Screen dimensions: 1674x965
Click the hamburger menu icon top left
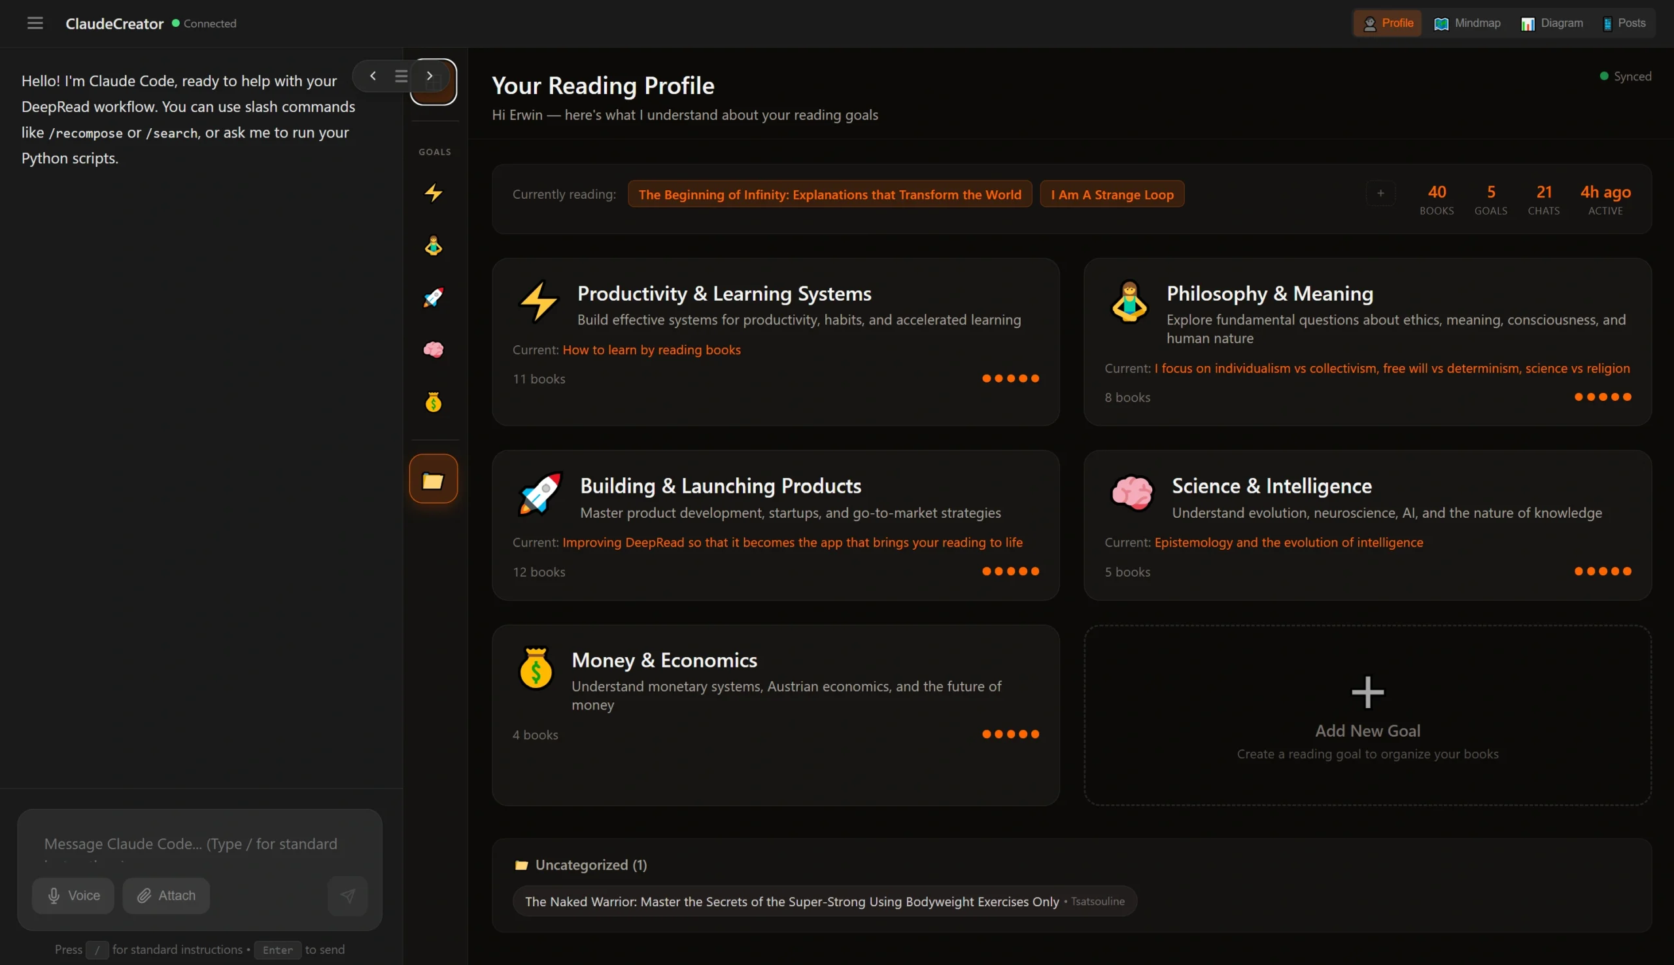coord(35,23)
